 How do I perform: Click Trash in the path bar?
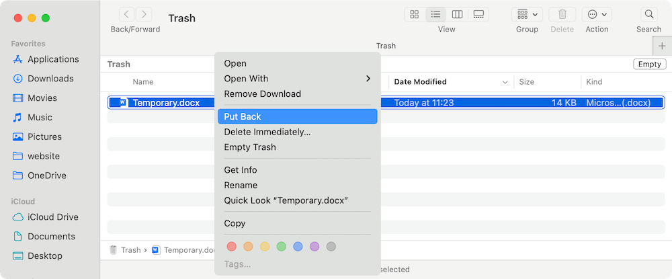pyautogui.click(x=126, y=250)
